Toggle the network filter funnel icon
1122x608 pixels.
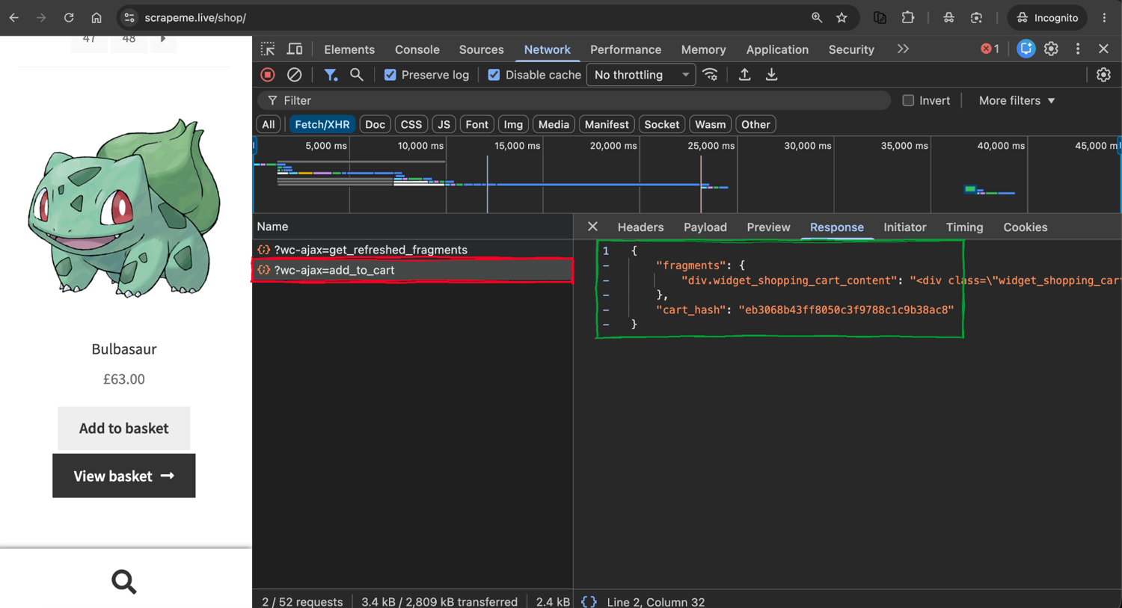click(x=331, y=75)
